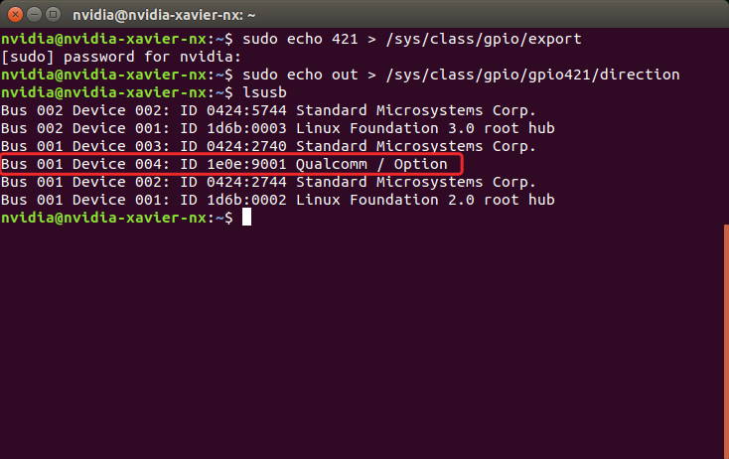
Task: Click ID 1e0e:9001 in the output
Action: tap(233, 164)
